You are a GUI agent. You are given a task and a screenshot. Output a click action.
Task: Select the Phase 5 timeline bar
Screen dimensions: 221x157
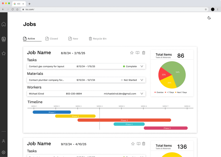pyautogui.click(x=165, y=128)
